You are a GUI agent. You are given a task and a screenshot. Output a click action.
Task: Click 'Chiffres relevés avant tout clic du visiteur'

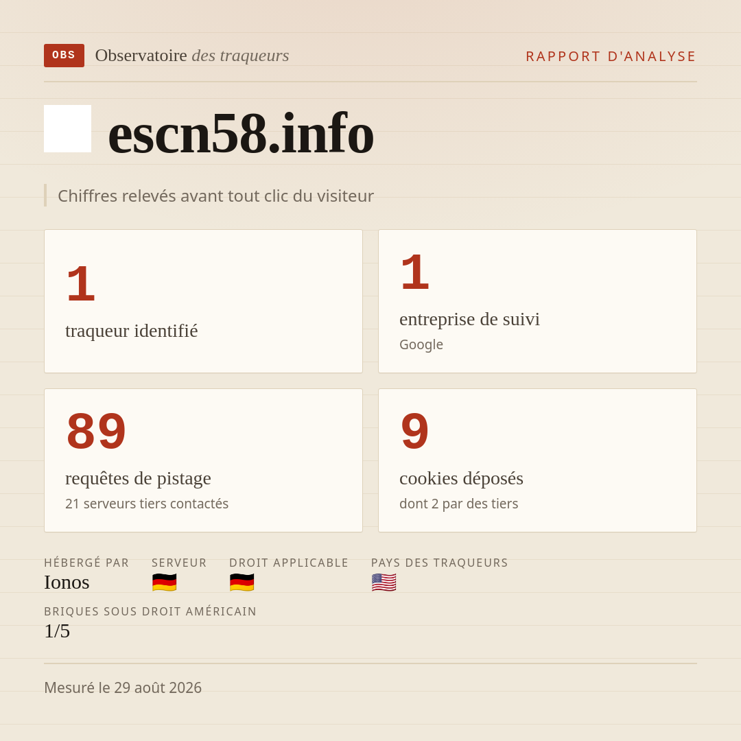215,196
